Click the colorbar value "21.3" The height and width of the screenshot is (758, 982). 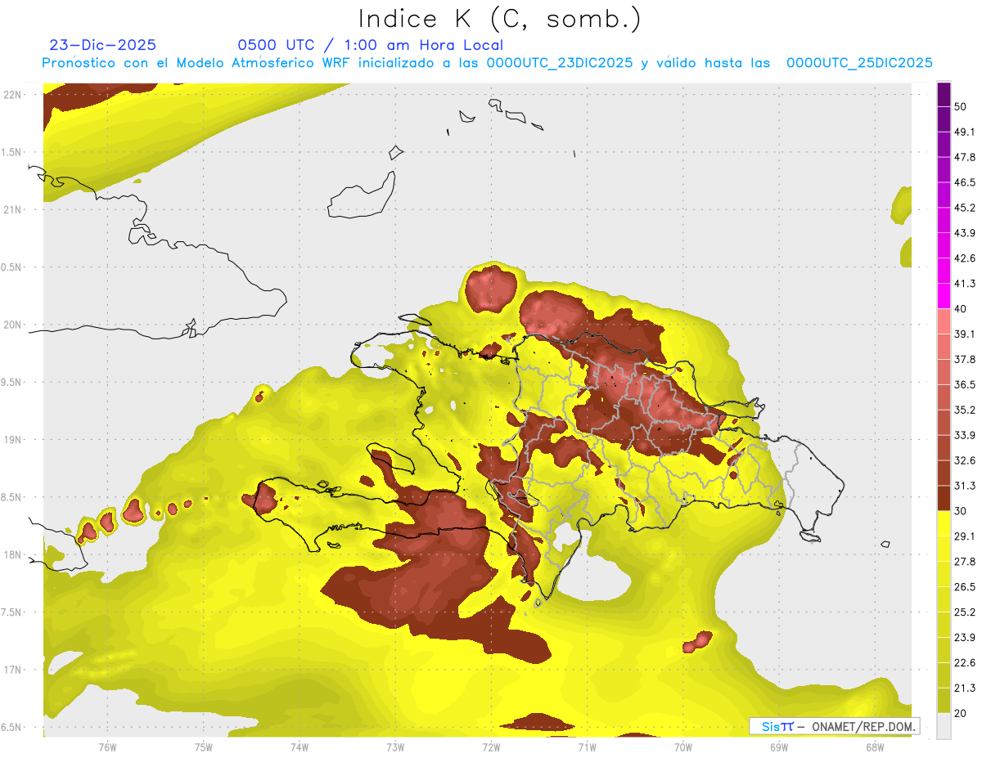point(965,688)
